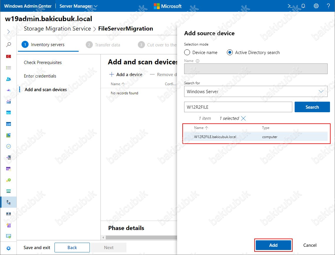Click Save and exit
This screenshot has height=255, width=335.
click(37, 248)
